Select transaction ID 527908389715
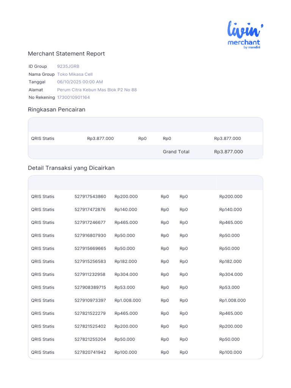 tap(90, 288)
